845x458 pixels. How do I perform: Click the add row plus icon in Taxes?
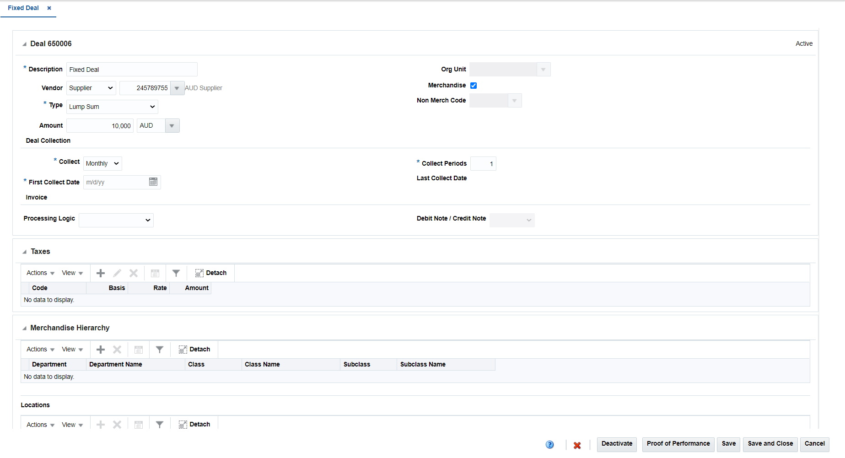(x=101, y=273)
